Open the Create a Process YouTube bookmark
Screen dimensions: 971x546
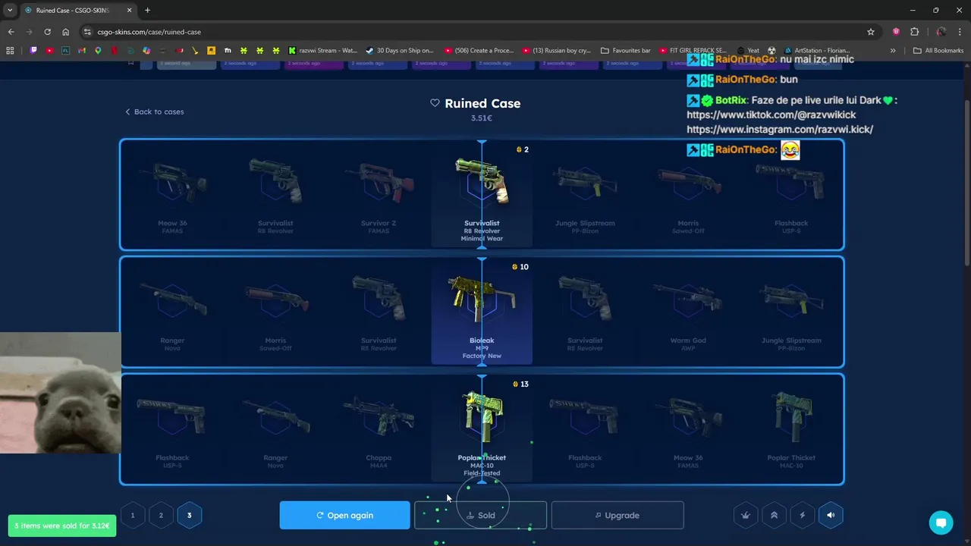click(x=479, y=51)
